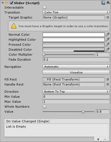Click the Value label
The image size is (111, 142).
[x=9, y=112]
